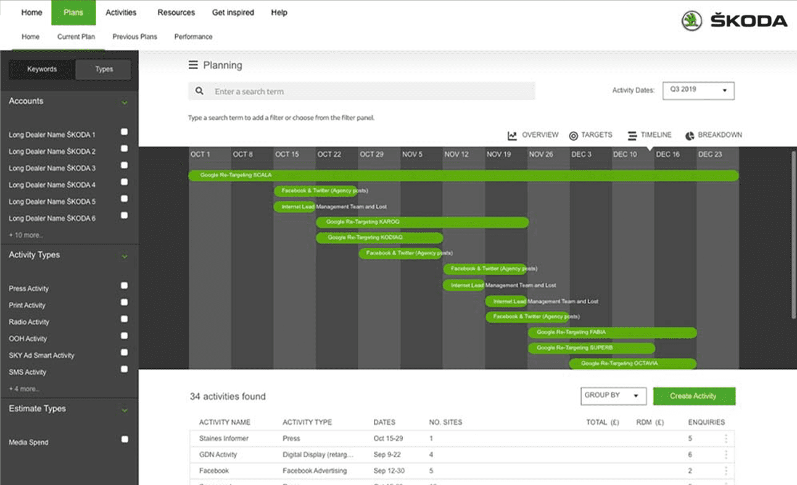Open the Get inspired menu
Screen dimensions: 797x485
(233, 12)
